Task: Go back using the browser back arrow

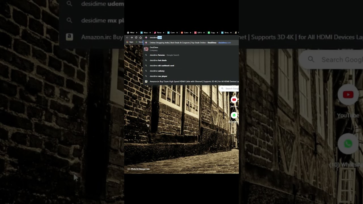Action: (127, 37)
